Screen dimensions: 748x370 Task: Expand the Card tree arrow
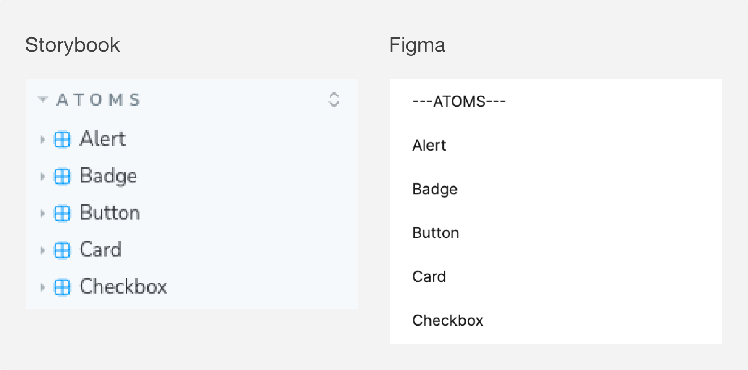click(42, 250)
